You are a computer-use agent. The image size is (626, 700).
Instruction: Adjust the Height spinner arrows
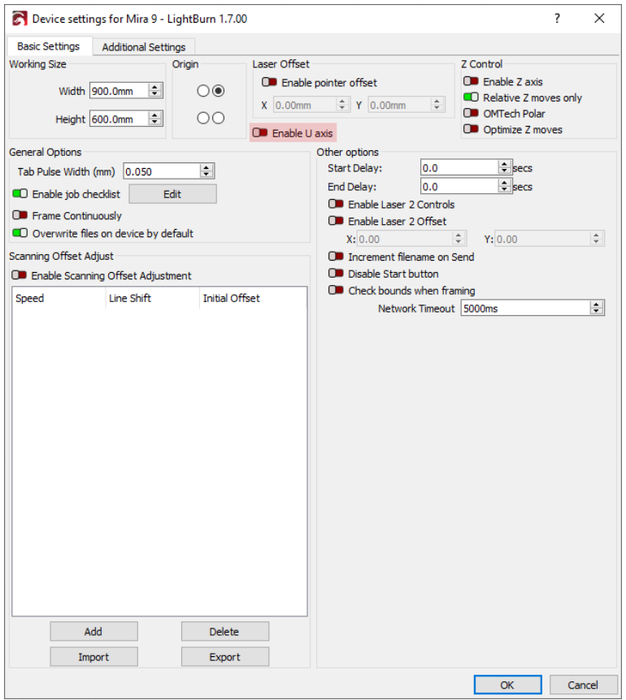pyautogui.click(x=155, y=119)
